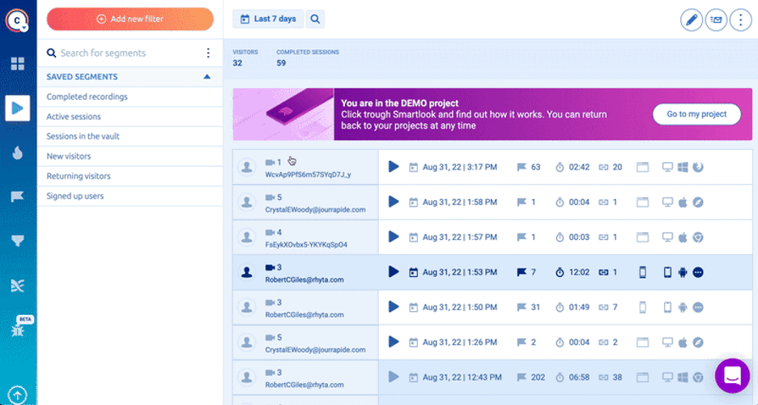Click visitor ID FsEykXOvbx5-YKYKqSpO4
Screen dimensions: 758x405
coord(306,245)
